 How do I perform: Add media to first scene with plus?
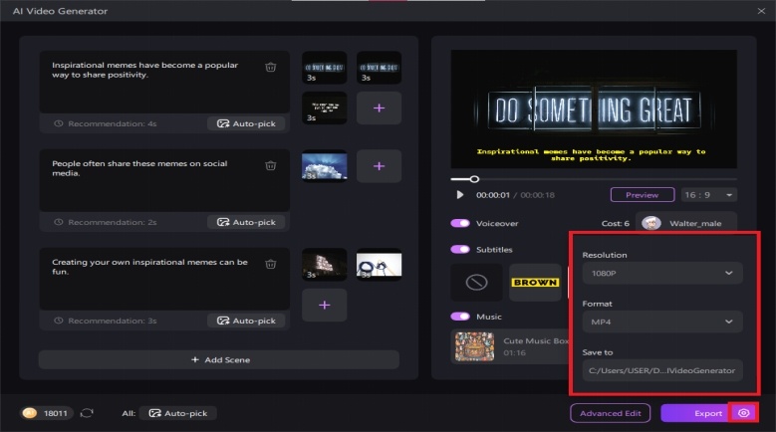[379, 108]
